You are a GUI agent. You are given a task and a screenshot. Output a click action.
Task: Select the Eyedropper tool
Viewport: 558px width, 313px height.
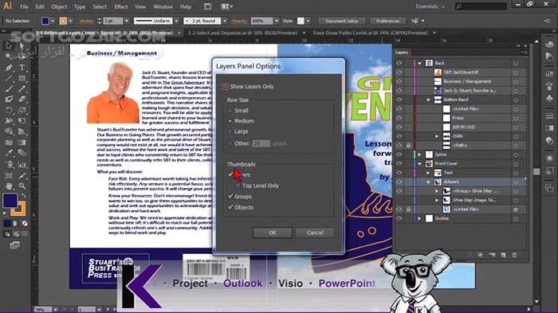click(x=9, y=153)
